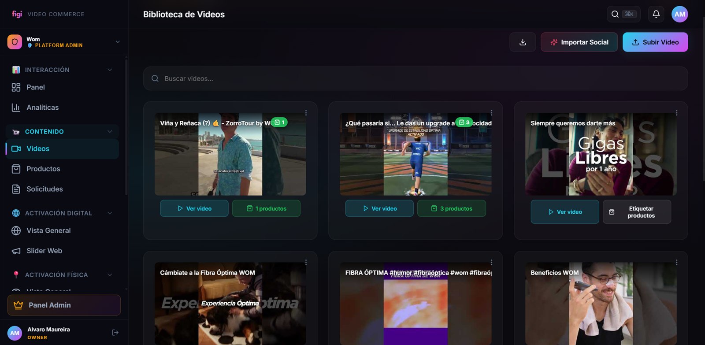Open the ¿Qué pasaría si video thumbnail

[416, 154]
